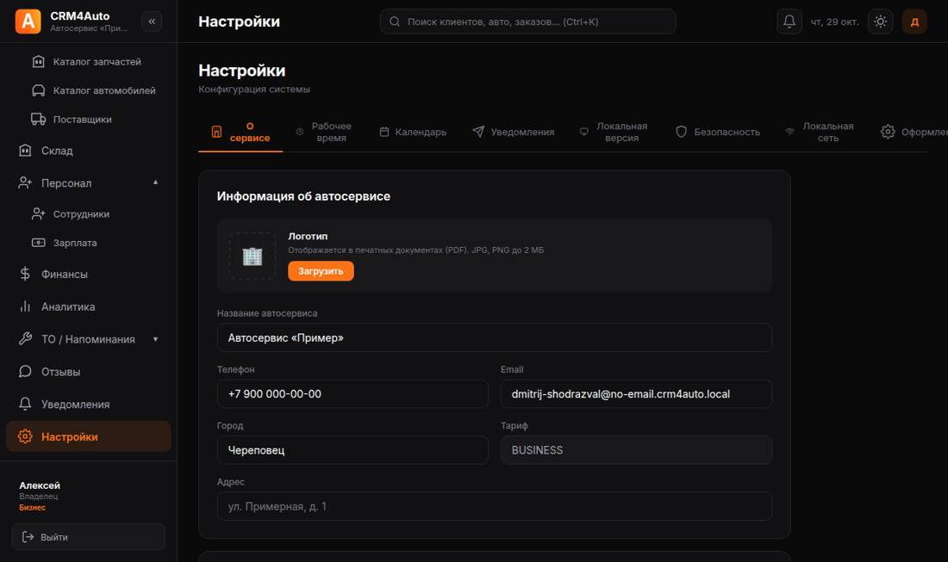Open notifications bell in top bar

[789, 22]
